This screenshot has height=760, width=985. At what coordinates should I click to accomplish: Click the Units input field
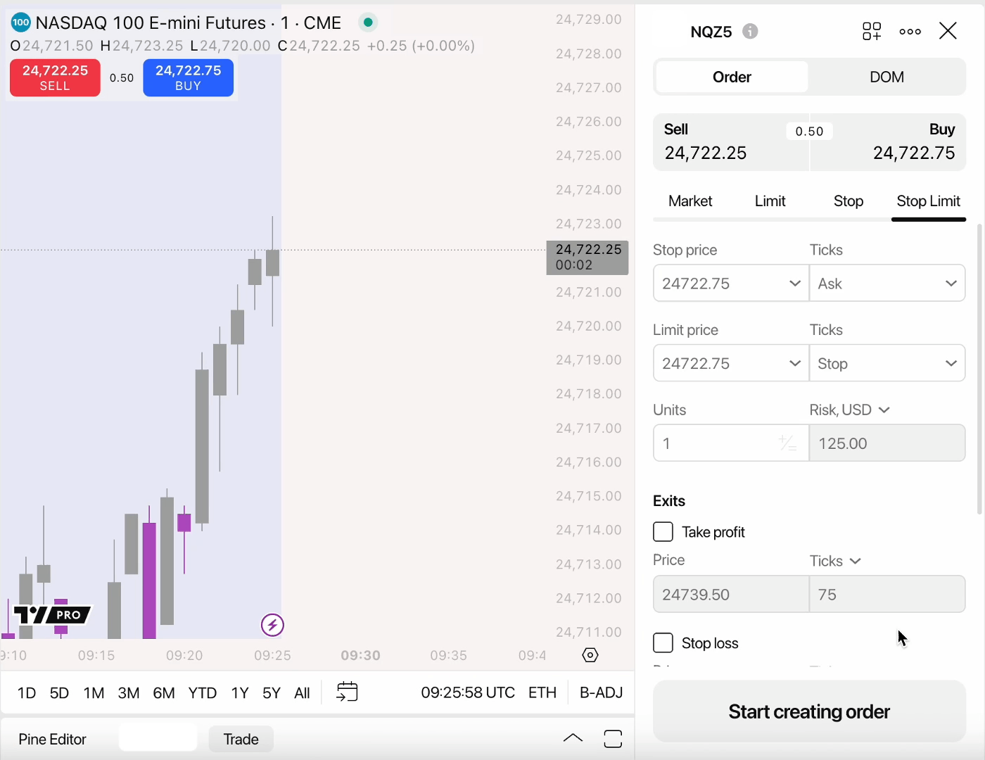tap(714, 443)
